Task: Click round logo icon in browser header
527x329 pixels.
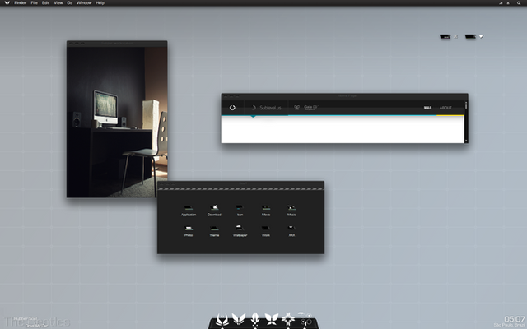Action: 232,108
